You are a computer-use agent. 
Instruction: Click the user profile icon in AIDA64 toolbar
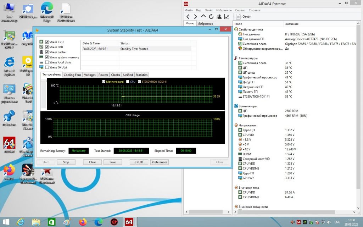(219, 17)
